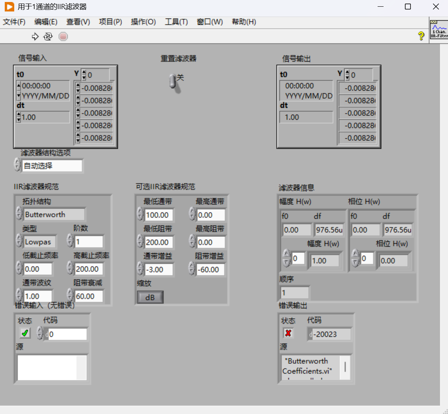Click the 信号输入 Y array index stepper

pyautogui.click(x=84, y=75)
